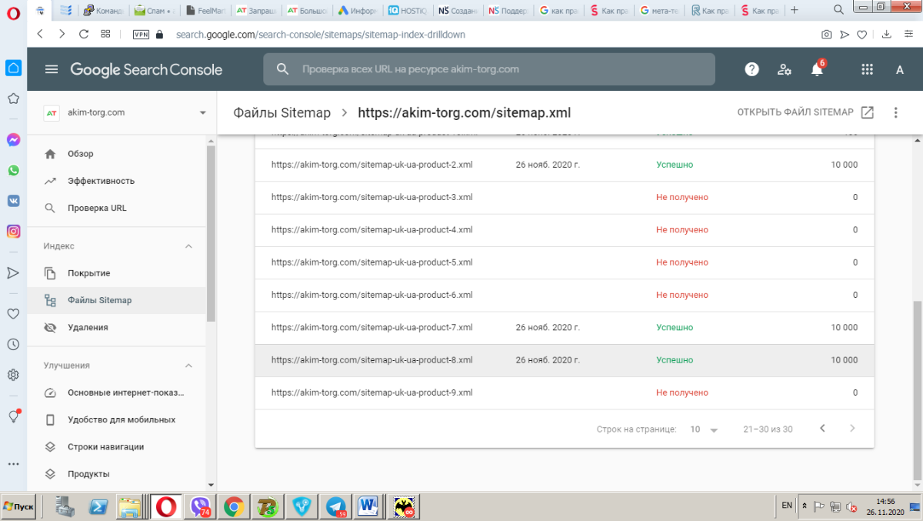Screen dimensions: 923x521
Task: Open Opera sidebar history clock icon
Action: [x=13, y=345]
